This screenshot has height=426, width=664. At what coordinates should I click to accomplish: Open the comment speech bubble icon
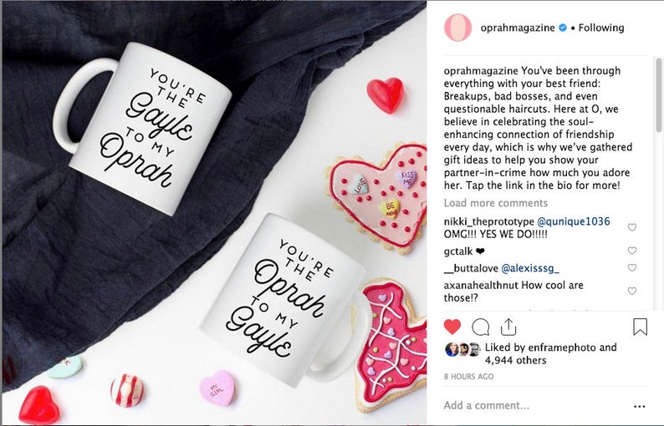point(481,327)
